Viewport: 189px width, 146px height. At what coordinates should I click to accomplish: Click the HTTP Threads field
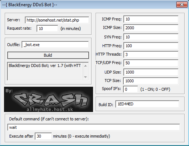151,55
